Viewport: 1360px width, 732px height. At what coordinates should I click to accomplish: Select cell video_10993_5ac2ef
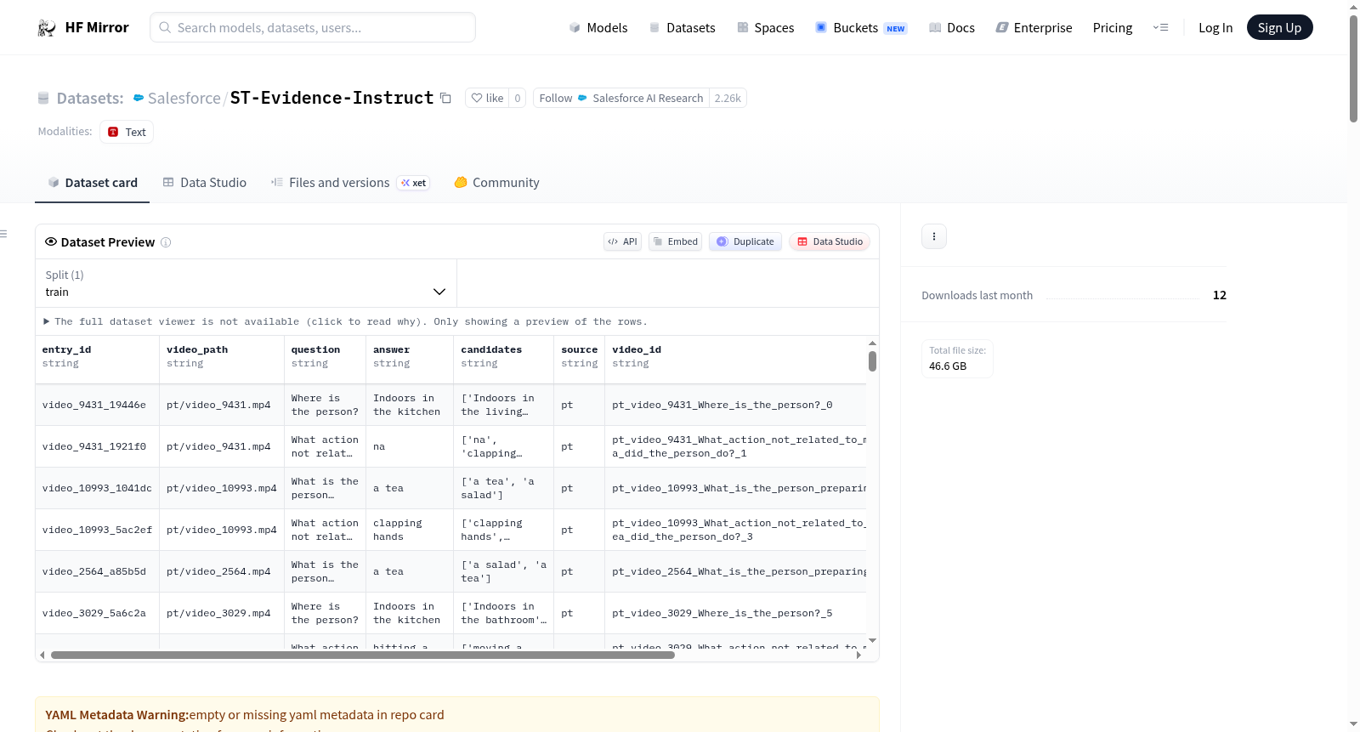[97, 531]
